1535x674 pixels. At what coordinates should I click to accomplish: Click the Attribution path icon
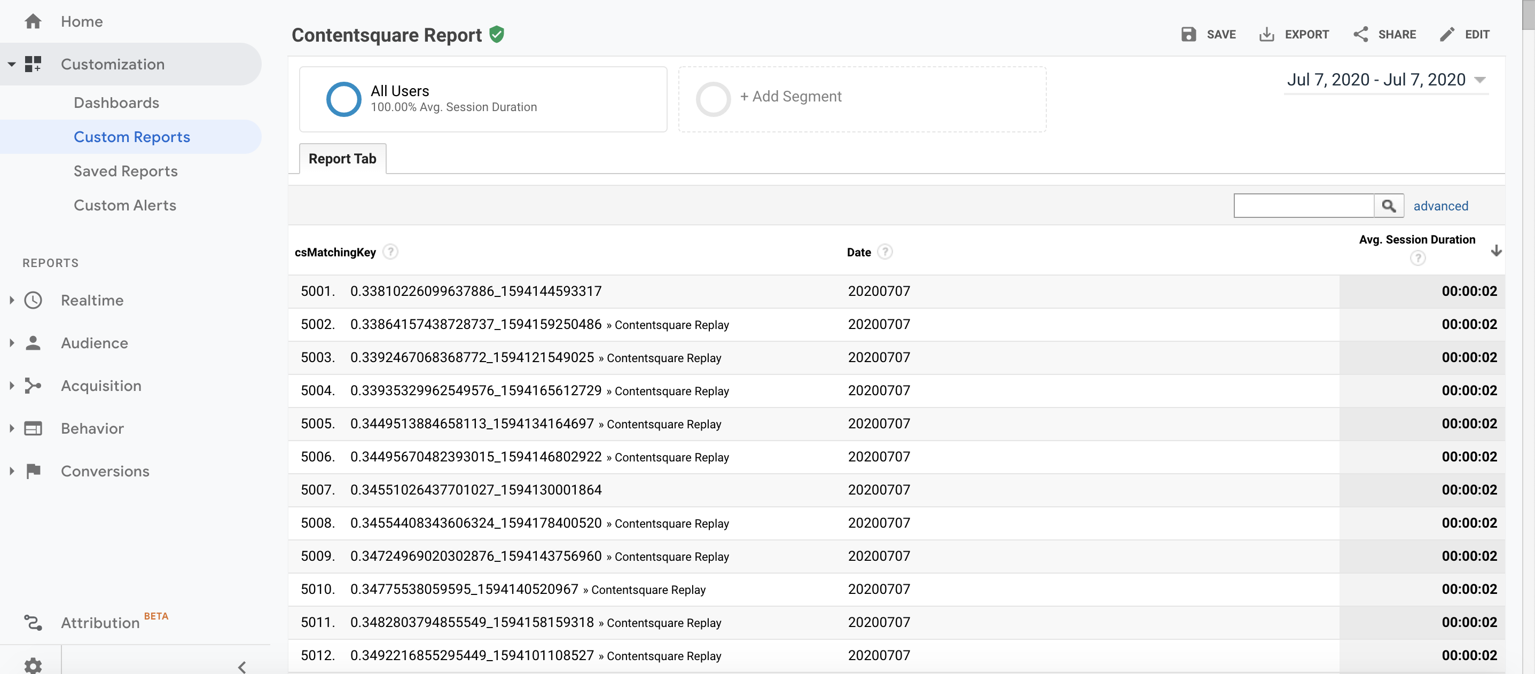click(x=33, y=623)
